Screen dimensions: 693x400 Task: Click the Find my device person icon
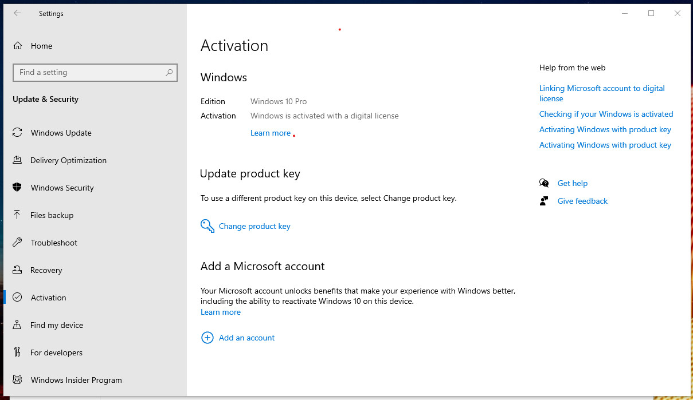click(x=17, y=325)
